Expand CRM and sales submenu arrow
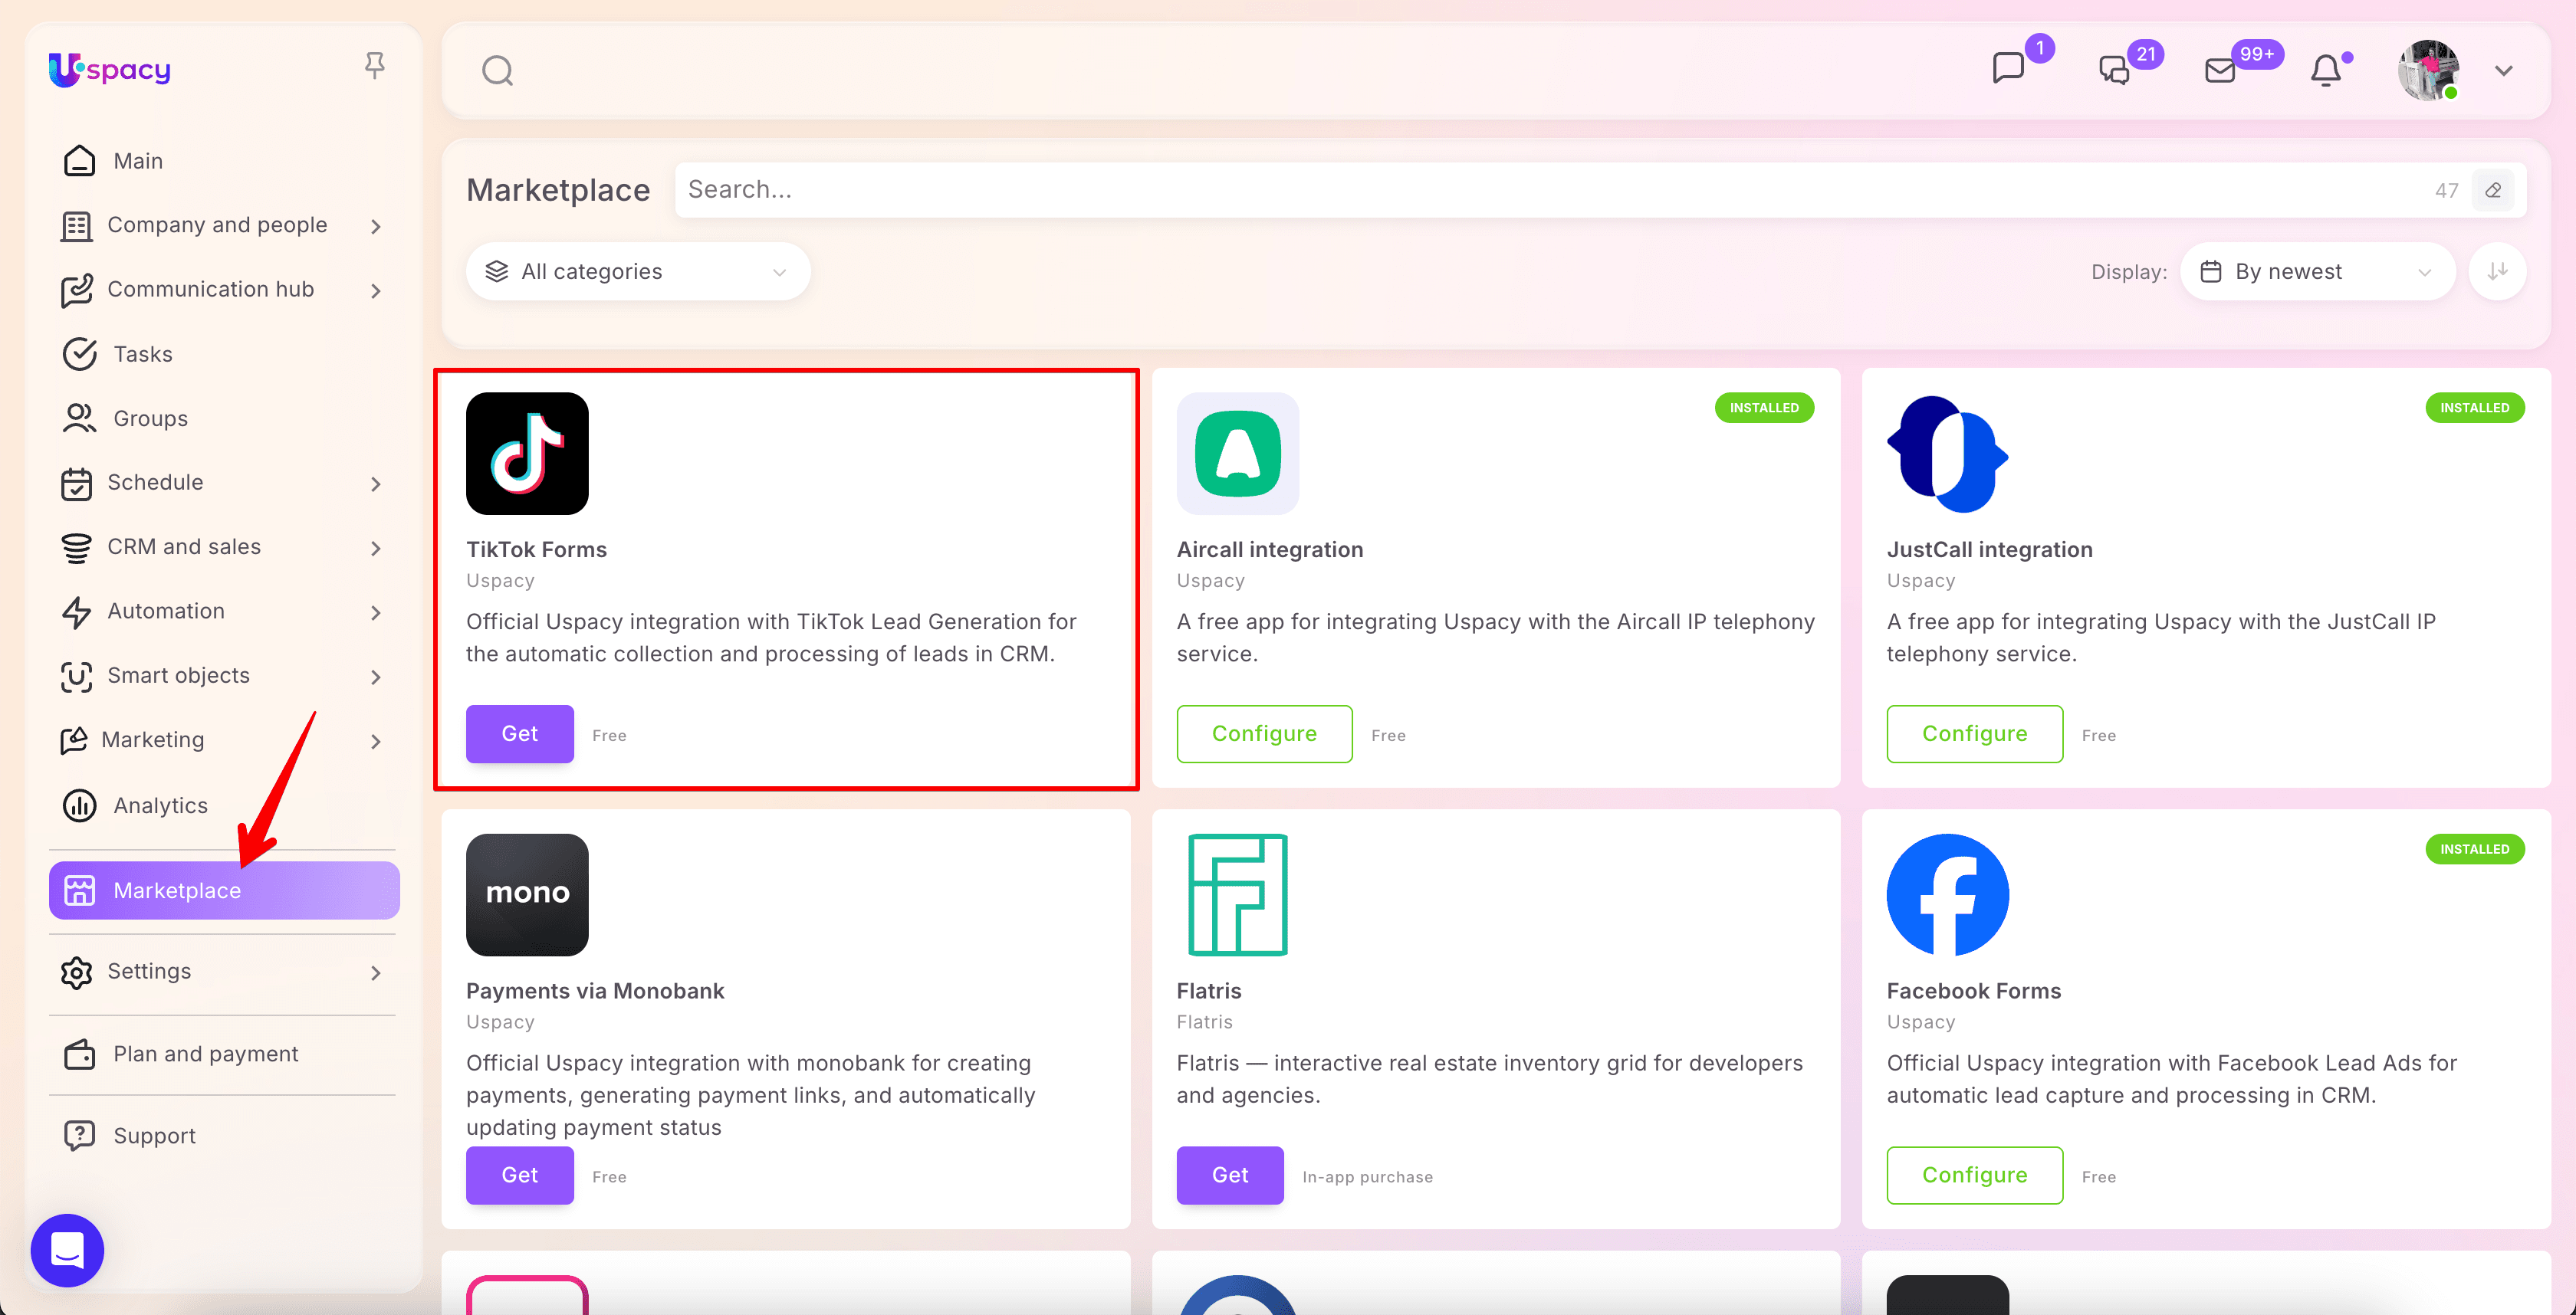Image resolution: width=2576 pixels, height=1315 pixels. [x=376, y=548]
